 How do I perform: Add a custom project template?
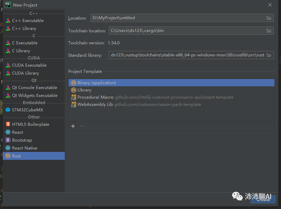pyautogui.click(x=73, y=126)
